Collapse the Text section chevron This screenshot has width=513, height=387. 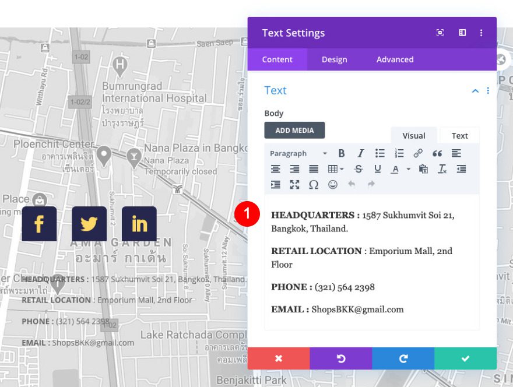coord(475,91)
